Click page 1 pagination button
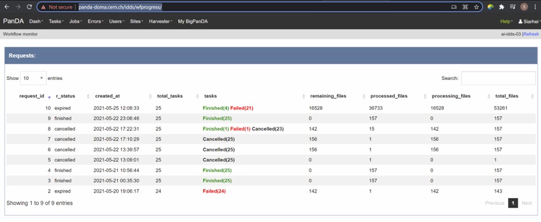 point(513,203)
